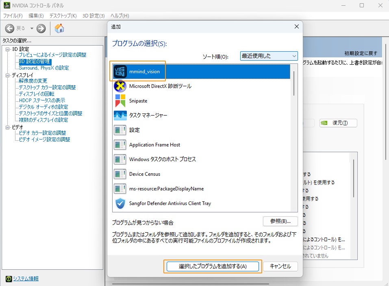Viewport: 389px width, 286px height.
Task: Select the mmind_vision program icon
Action: click(x=120, y=71)
